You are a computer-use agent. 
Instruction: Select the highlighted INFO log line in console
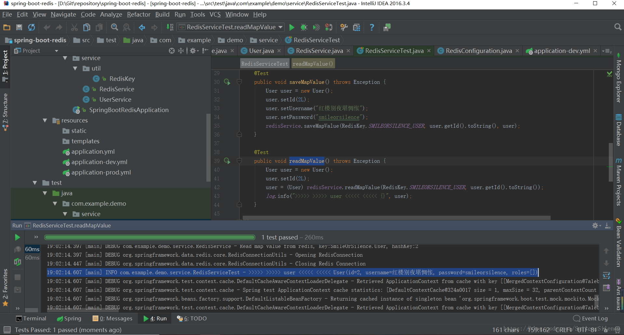point(292,272)
